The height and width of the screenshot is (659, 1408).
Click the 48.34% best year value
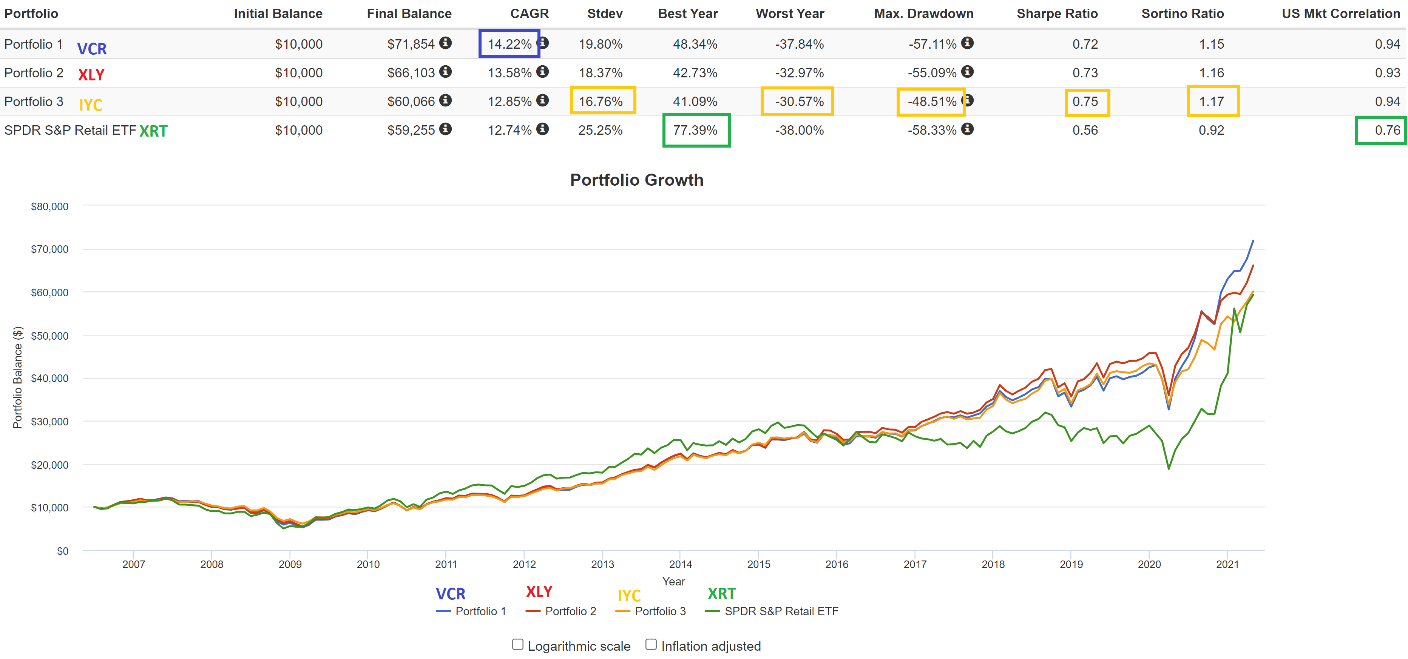pos(695,44)
